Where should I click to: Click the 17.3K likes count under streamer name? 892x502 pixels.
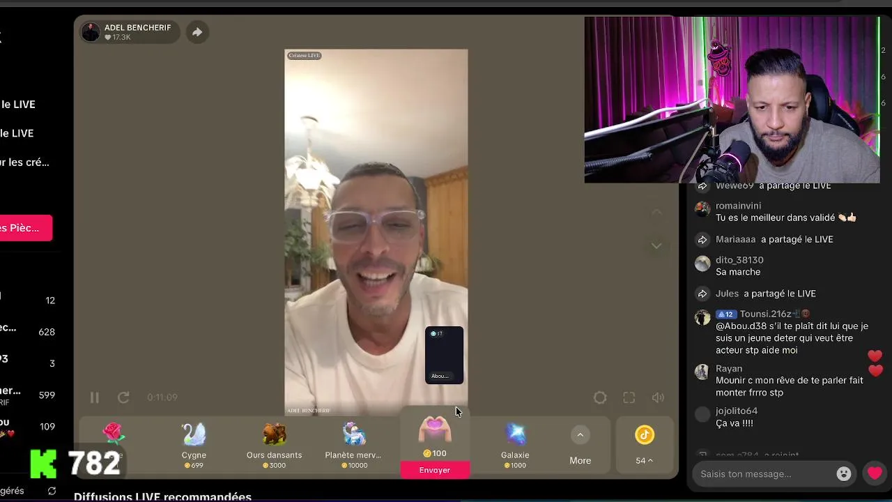coord(118,38)
